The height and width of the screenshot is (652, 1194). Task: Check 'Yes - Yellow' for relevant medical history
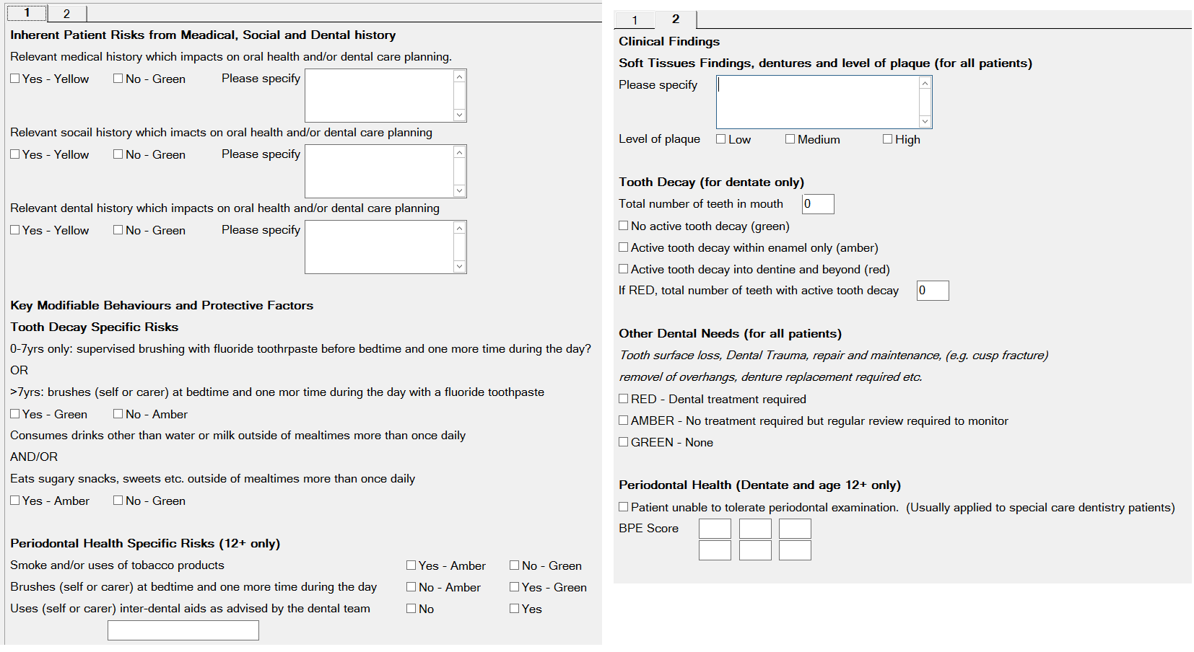point(15,79)
